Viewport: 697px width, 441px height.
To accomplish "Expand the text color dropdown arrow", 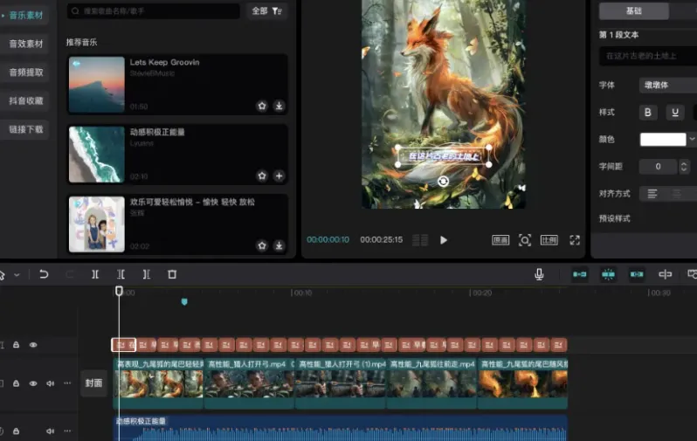I will (692, 139).
